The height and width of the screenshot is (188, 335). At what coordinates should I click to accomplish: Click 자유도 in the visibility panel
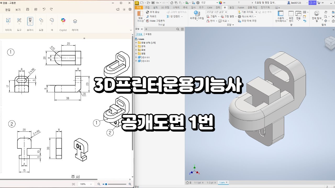(x=151, y=16)
